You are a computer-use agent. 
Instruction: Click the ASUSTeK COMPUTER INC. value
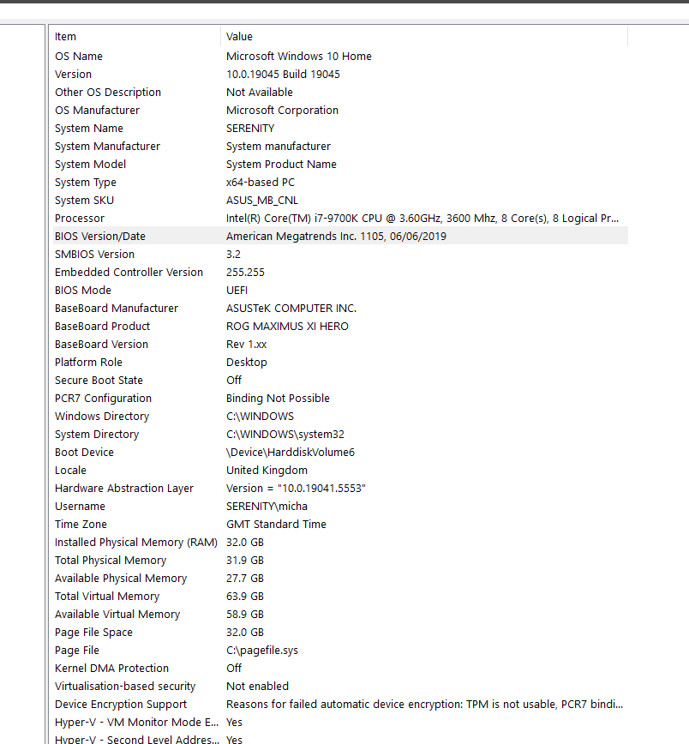pos(291,309)
